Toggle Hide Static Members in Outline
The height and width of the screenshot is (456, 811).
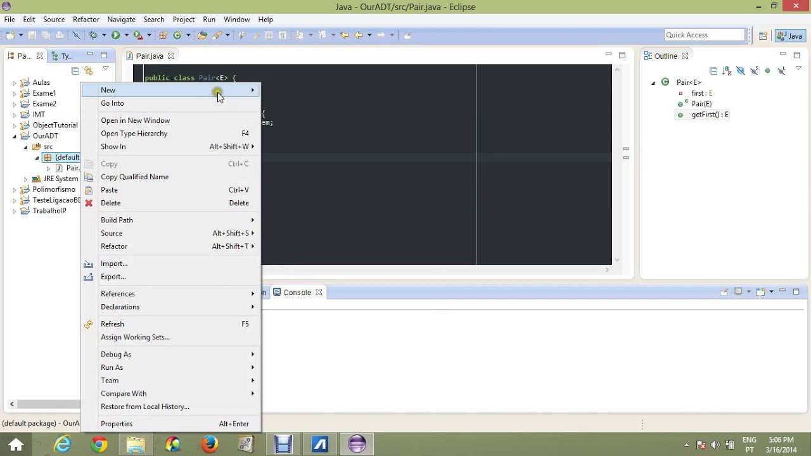point(754,71)
